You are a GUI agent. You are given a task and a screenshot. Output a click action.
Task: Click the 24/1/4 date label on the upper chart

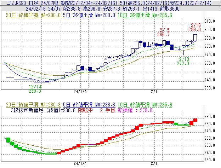pyautogui.click(x=80, y=92)
